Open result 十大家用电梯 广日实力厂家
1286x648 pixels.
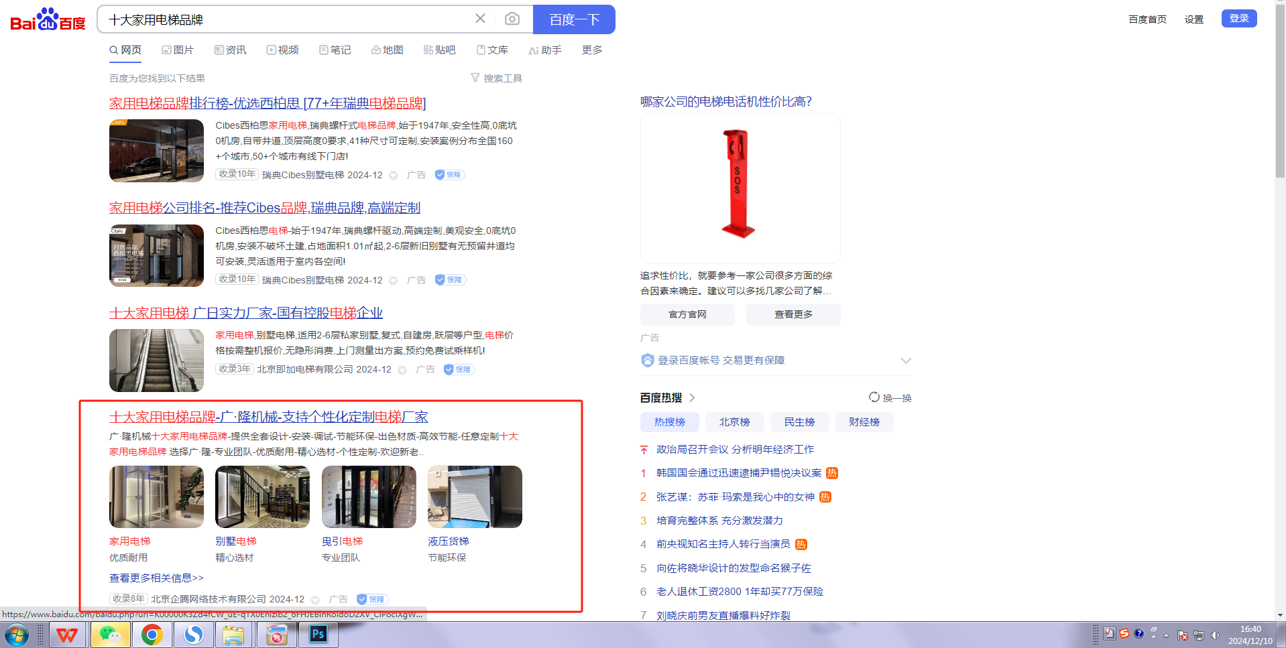click(246, 313)
